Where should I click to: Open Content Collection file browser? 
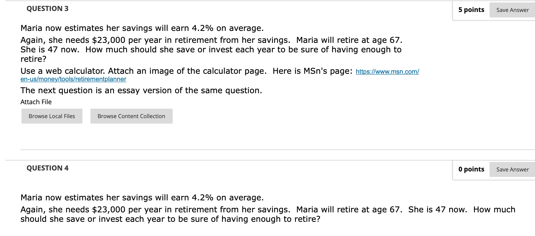[131, 116]
